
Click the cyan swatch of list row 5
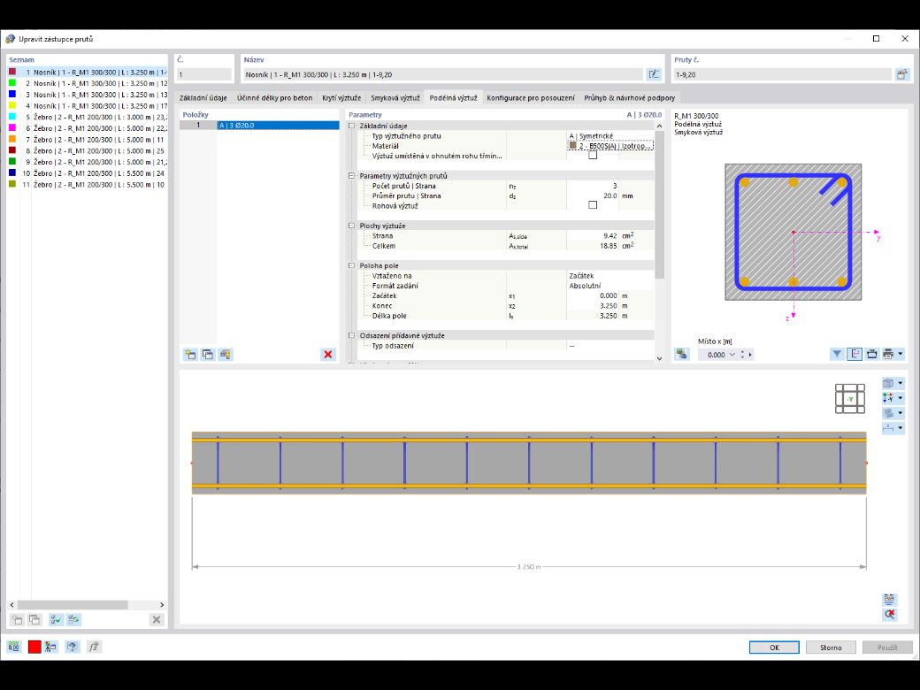(12, 117)
